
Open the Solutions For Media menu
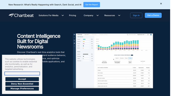tap(49, 15)
